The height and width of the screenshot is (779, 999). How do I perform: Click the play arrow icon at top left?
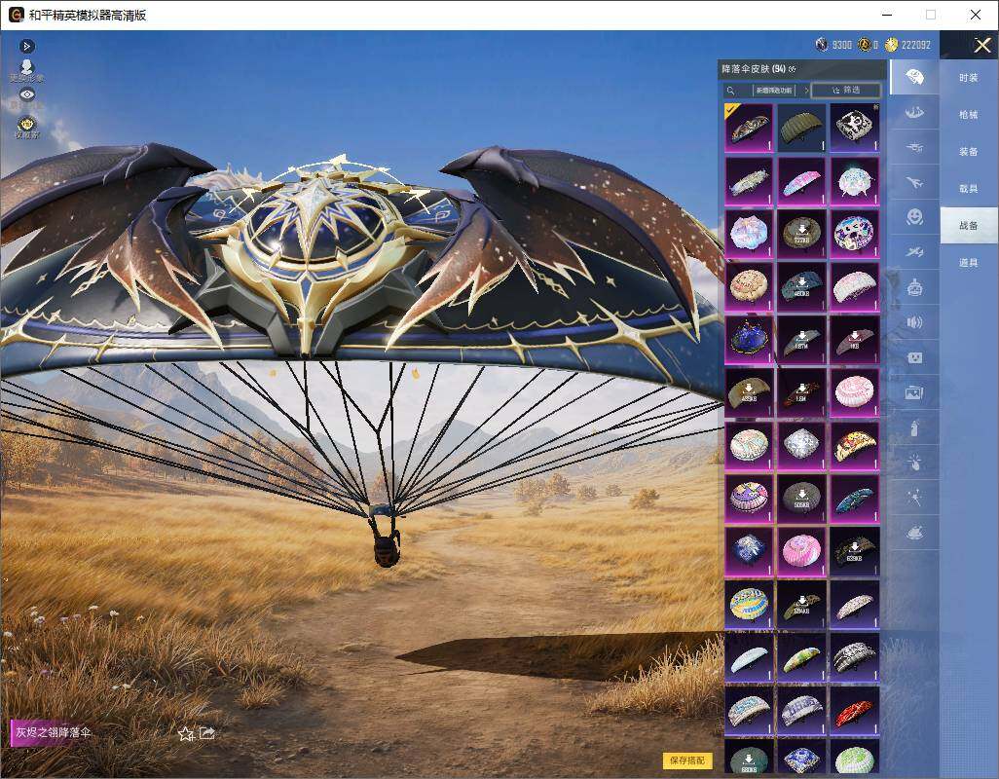26,46
